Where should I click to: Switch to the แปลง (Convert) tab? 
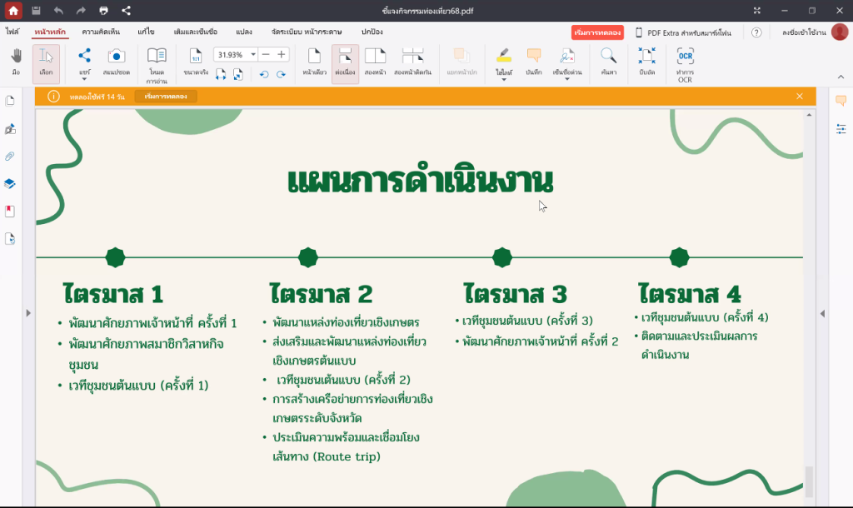point(244,32)
